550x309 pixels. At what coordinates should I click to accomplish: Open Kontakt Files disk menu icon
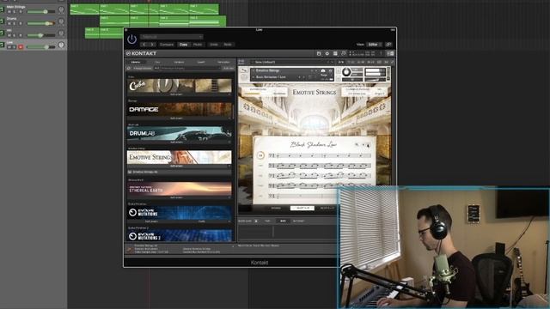pos(319,53)
